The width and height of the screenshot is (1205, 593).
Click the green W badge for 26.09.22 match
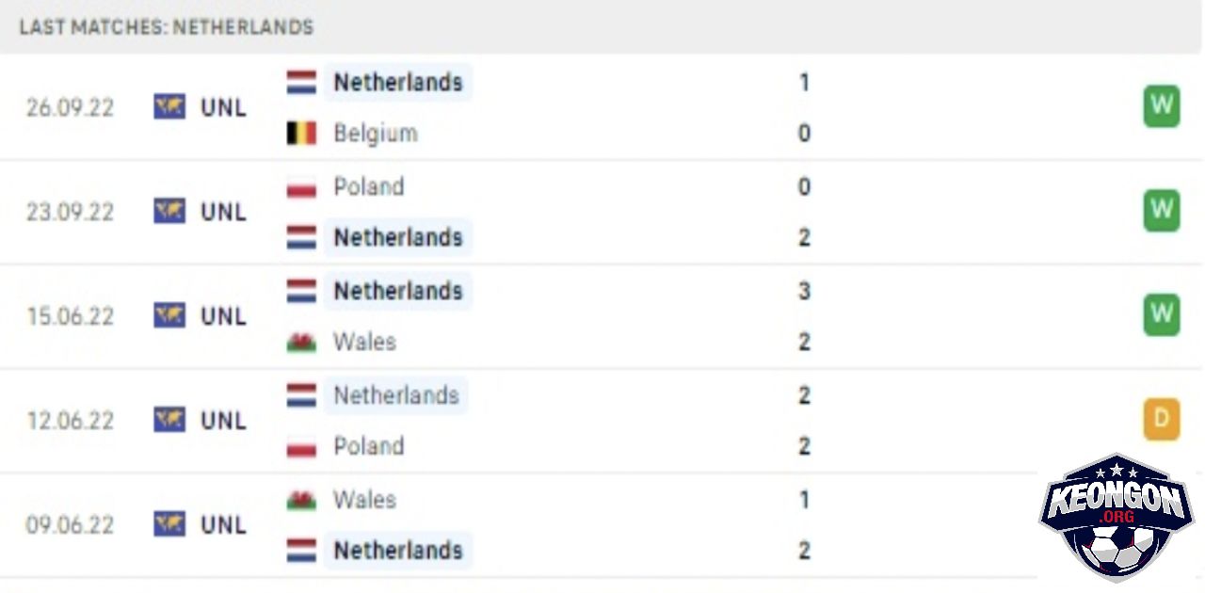click(x=1162, y=106)
